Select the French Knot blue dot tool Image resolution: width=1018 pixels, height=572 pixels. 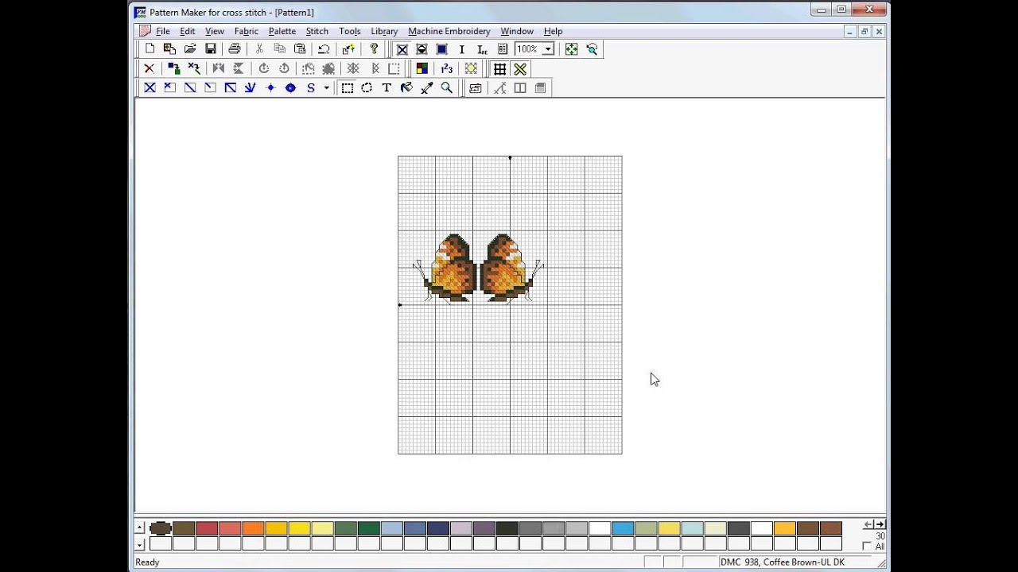270,88
